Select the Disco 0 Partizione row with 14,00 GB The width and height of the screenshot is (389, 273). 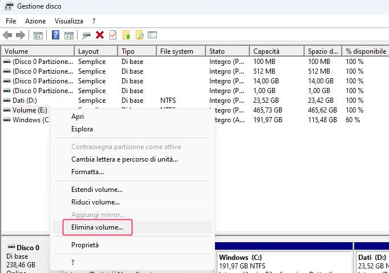pos(195,81)
